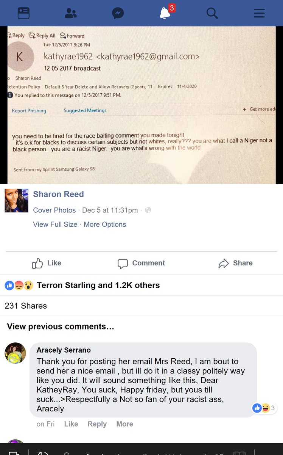Open the hamburger menu icon
Viewport: 283px width, 455px height.
point(259,13)
